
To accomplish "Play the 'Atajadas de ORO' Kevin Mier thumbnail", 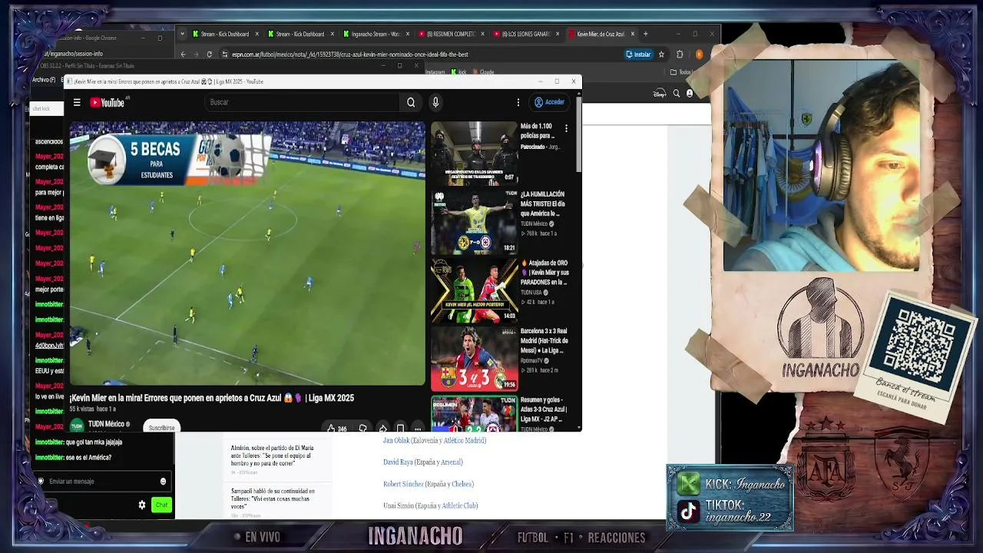I will pos(474,290).
